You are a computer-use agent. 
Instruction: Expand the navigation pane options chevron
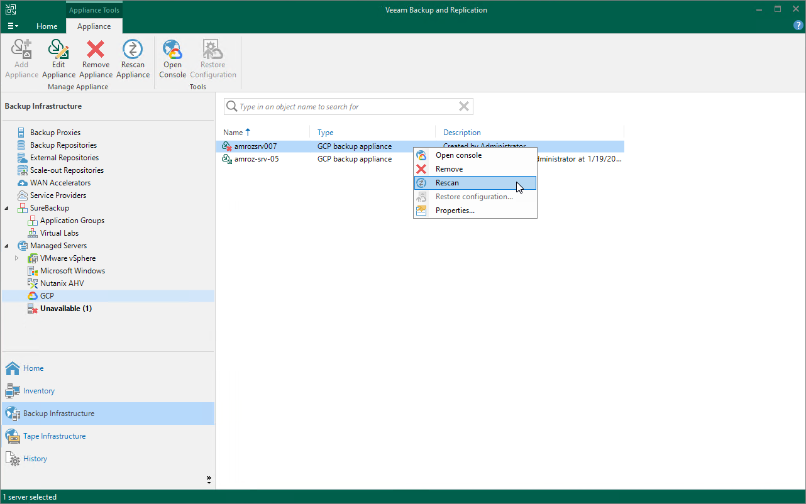coord(209,479)
